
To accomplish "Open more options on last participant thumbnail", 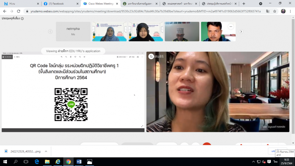I will (x=231, y=27).
